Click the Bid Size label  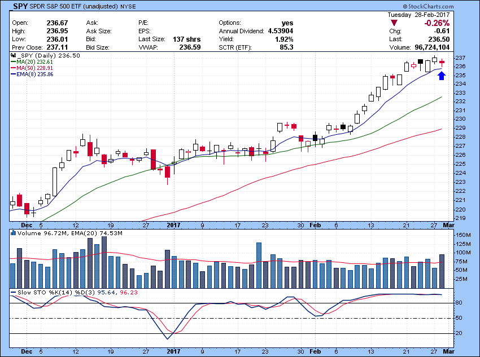(97, 47)
